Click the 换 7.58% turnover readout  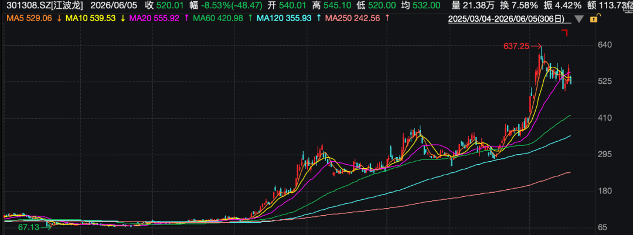[x=519, y=5]
